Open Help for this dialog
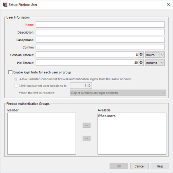 click(x=160, y=166)
